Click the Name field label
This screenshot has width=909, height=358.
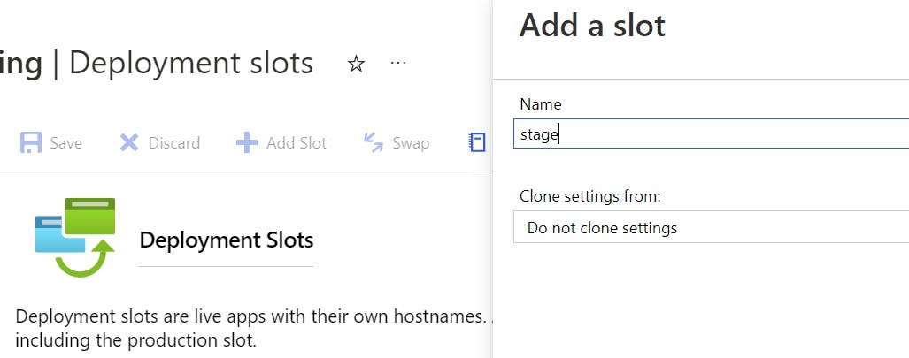(x=541, y=104)
